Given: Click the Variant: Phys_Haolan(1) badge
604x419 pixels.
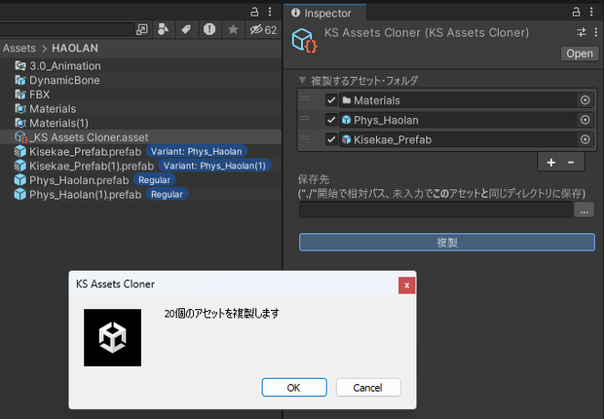Looking at the screenshot, I should coord(214,166).
